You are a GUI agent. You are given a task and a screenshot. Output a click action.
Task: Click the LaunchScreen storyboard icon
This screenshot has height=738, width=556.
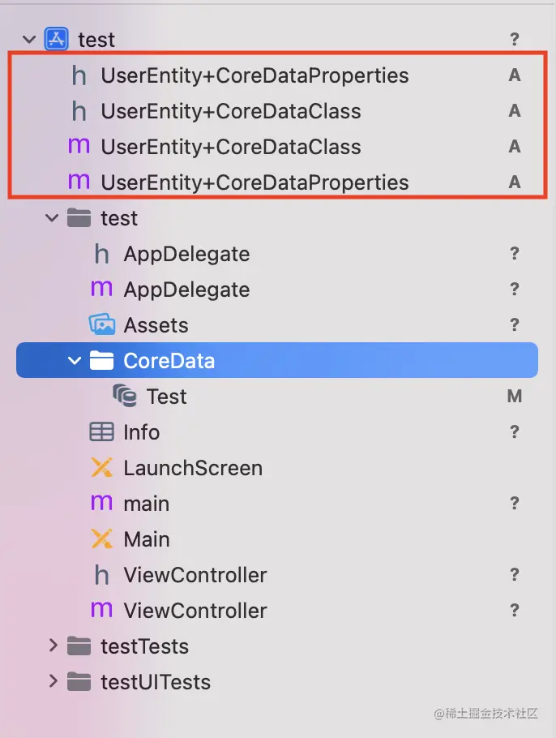101,468
